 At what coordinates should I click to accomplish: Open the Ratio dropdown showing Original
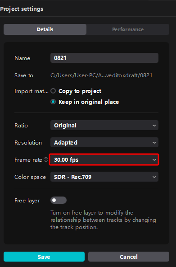(x=104, y=125)
